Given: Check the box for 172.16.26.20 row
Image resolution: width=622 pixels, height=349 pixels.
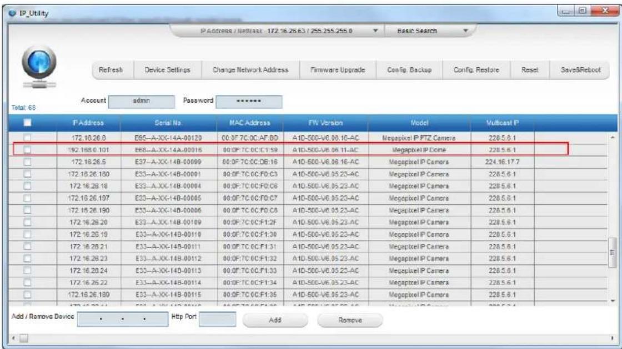Looking at the screenshot, I should pos(27,222).
